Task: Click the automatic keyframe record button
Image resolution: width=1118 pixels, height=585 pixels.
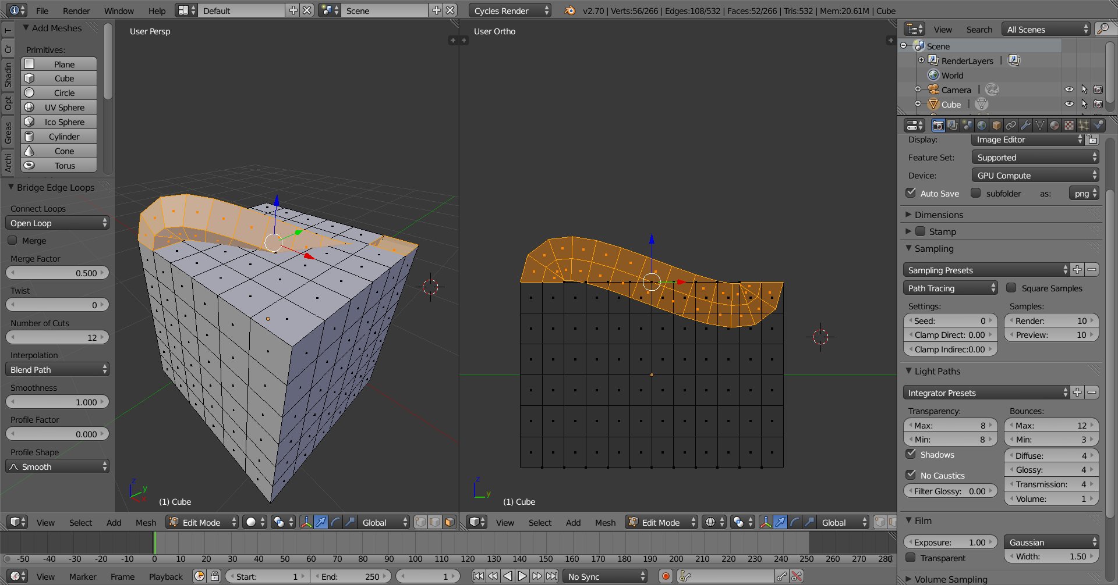Action: [666, 576]
